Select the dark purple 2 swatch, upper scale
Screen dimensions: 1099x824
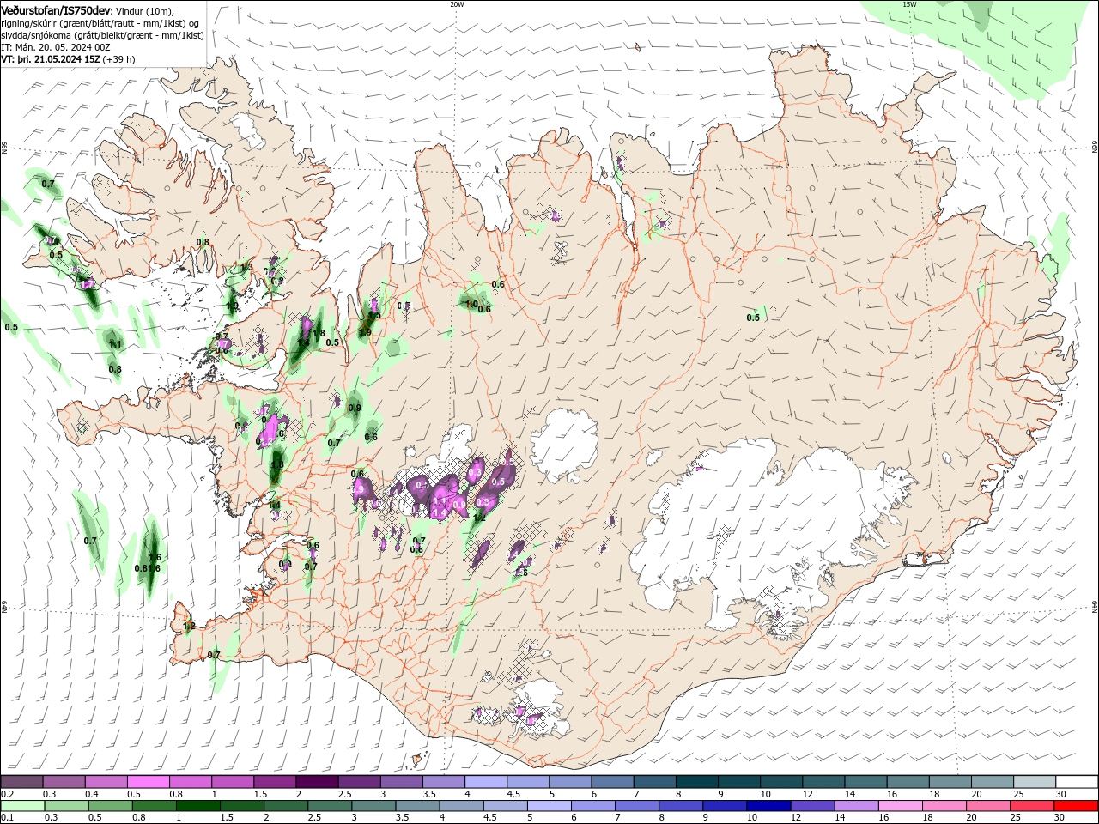pyautogui.click(x=316, y=782)
